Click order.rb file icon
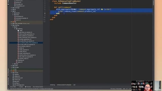The image size is (162, 91). coord(18,48)
